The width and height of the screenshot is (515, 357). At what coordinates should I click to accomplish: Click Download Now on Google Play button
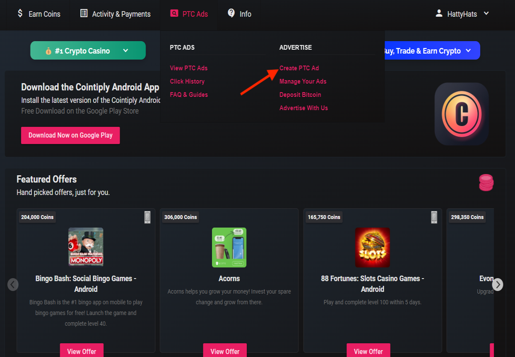70,135
